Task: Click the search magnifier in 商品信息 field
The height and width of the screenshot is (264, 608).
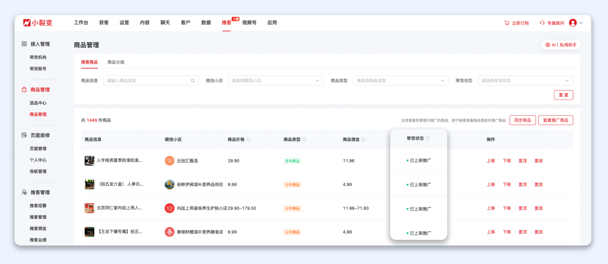Action: [x=193, y=80]
